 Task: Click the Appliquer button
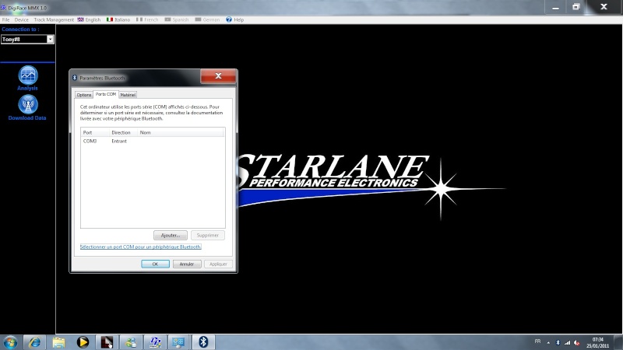tap(218, 264)
